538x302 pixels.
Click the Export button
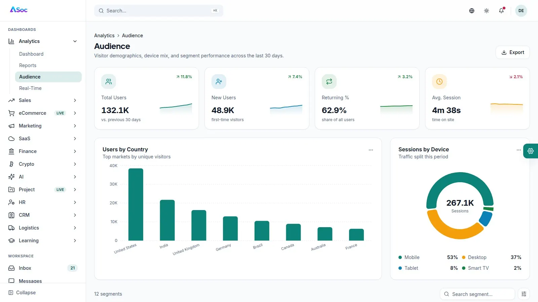click(513, 52)
